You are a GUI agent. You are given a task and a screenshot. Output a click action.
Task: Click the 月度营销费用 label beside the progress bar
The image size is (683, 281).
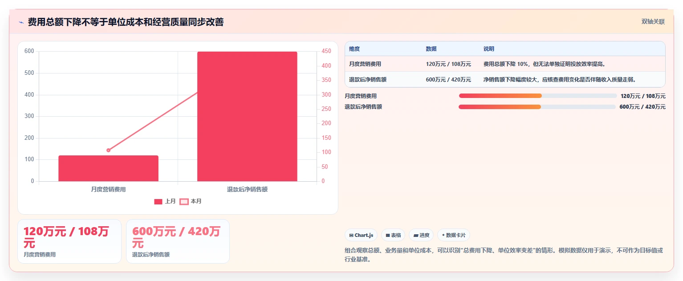[x=361, y=96]
